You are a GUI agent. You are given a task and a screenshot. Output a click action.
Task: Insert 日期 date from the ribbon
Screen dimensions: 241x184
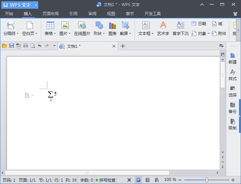pyautogui.click(x=199, y=24)
